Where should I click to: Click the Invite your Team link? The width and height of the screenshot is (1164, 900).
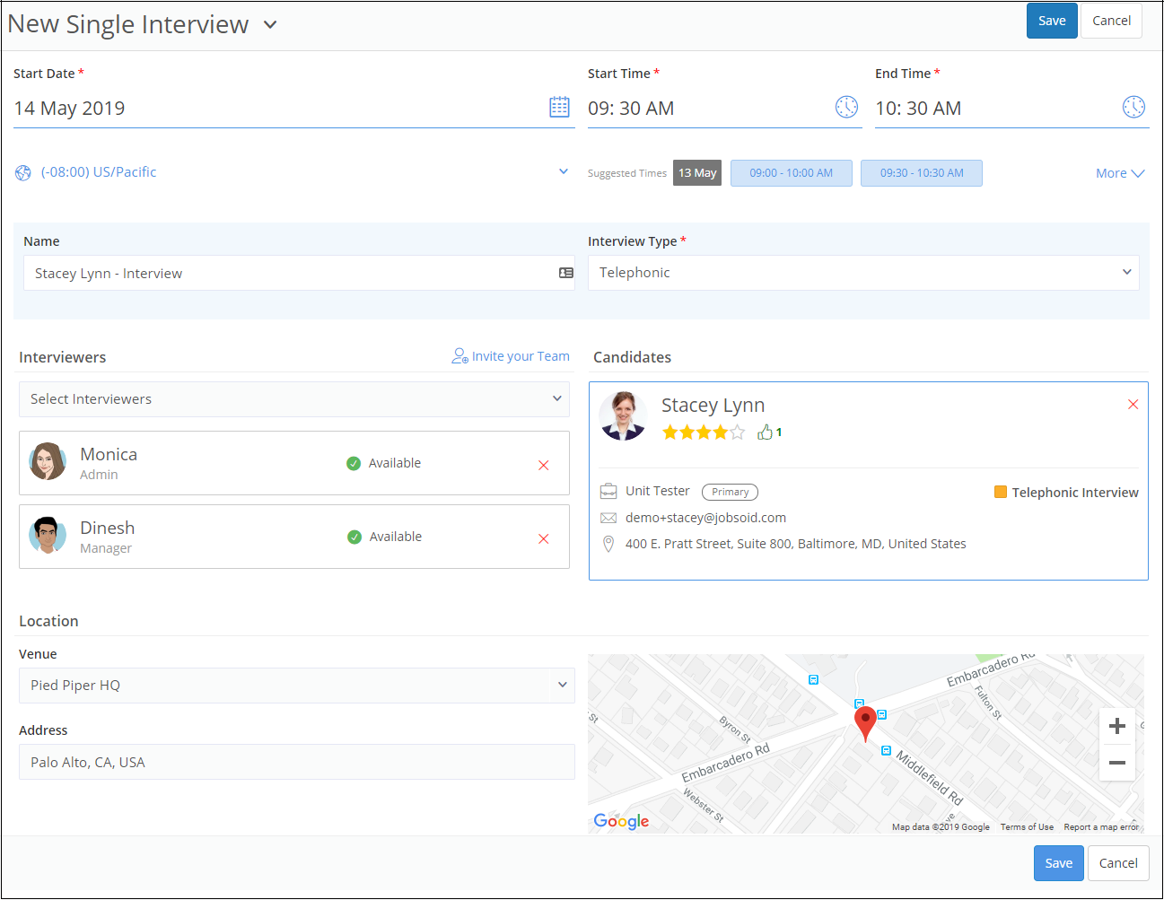511,356
